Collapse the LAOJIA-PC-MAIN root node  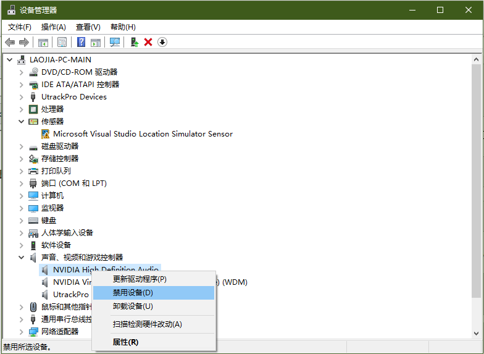(10, 59)
